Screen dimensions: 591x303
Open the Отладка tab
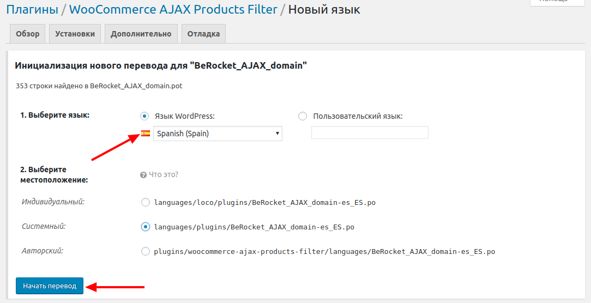coord(203,34)
